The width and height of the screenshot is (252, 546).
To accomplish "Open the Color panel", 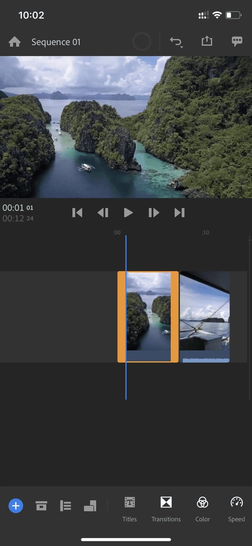I will pos(202,509).
